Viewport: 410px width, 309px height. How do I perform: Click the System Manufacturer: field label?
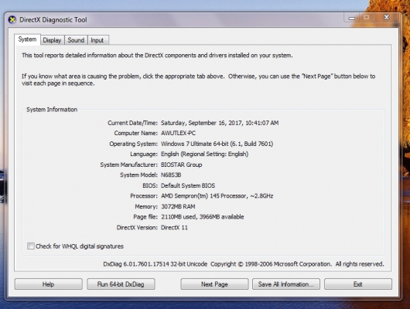click(x=129, y=165)
